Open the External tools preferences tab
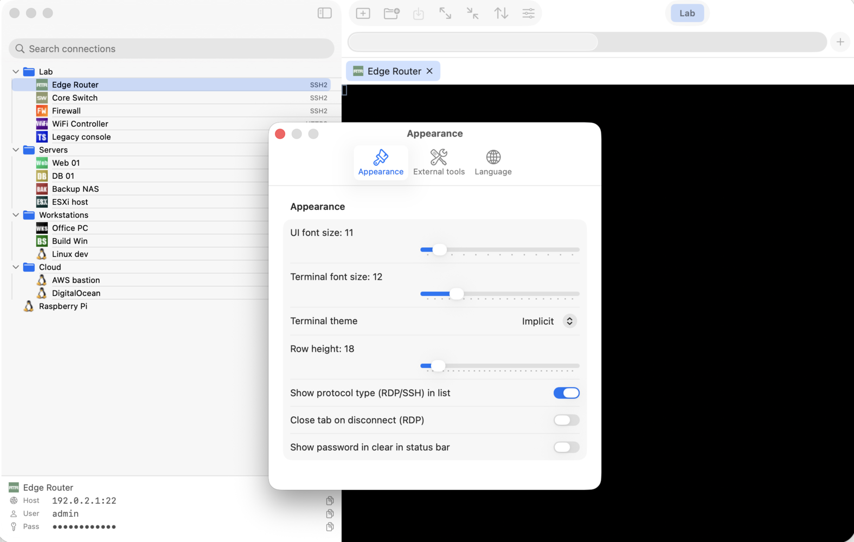Viewport: 854px width, 542px height. coord(439,163)
